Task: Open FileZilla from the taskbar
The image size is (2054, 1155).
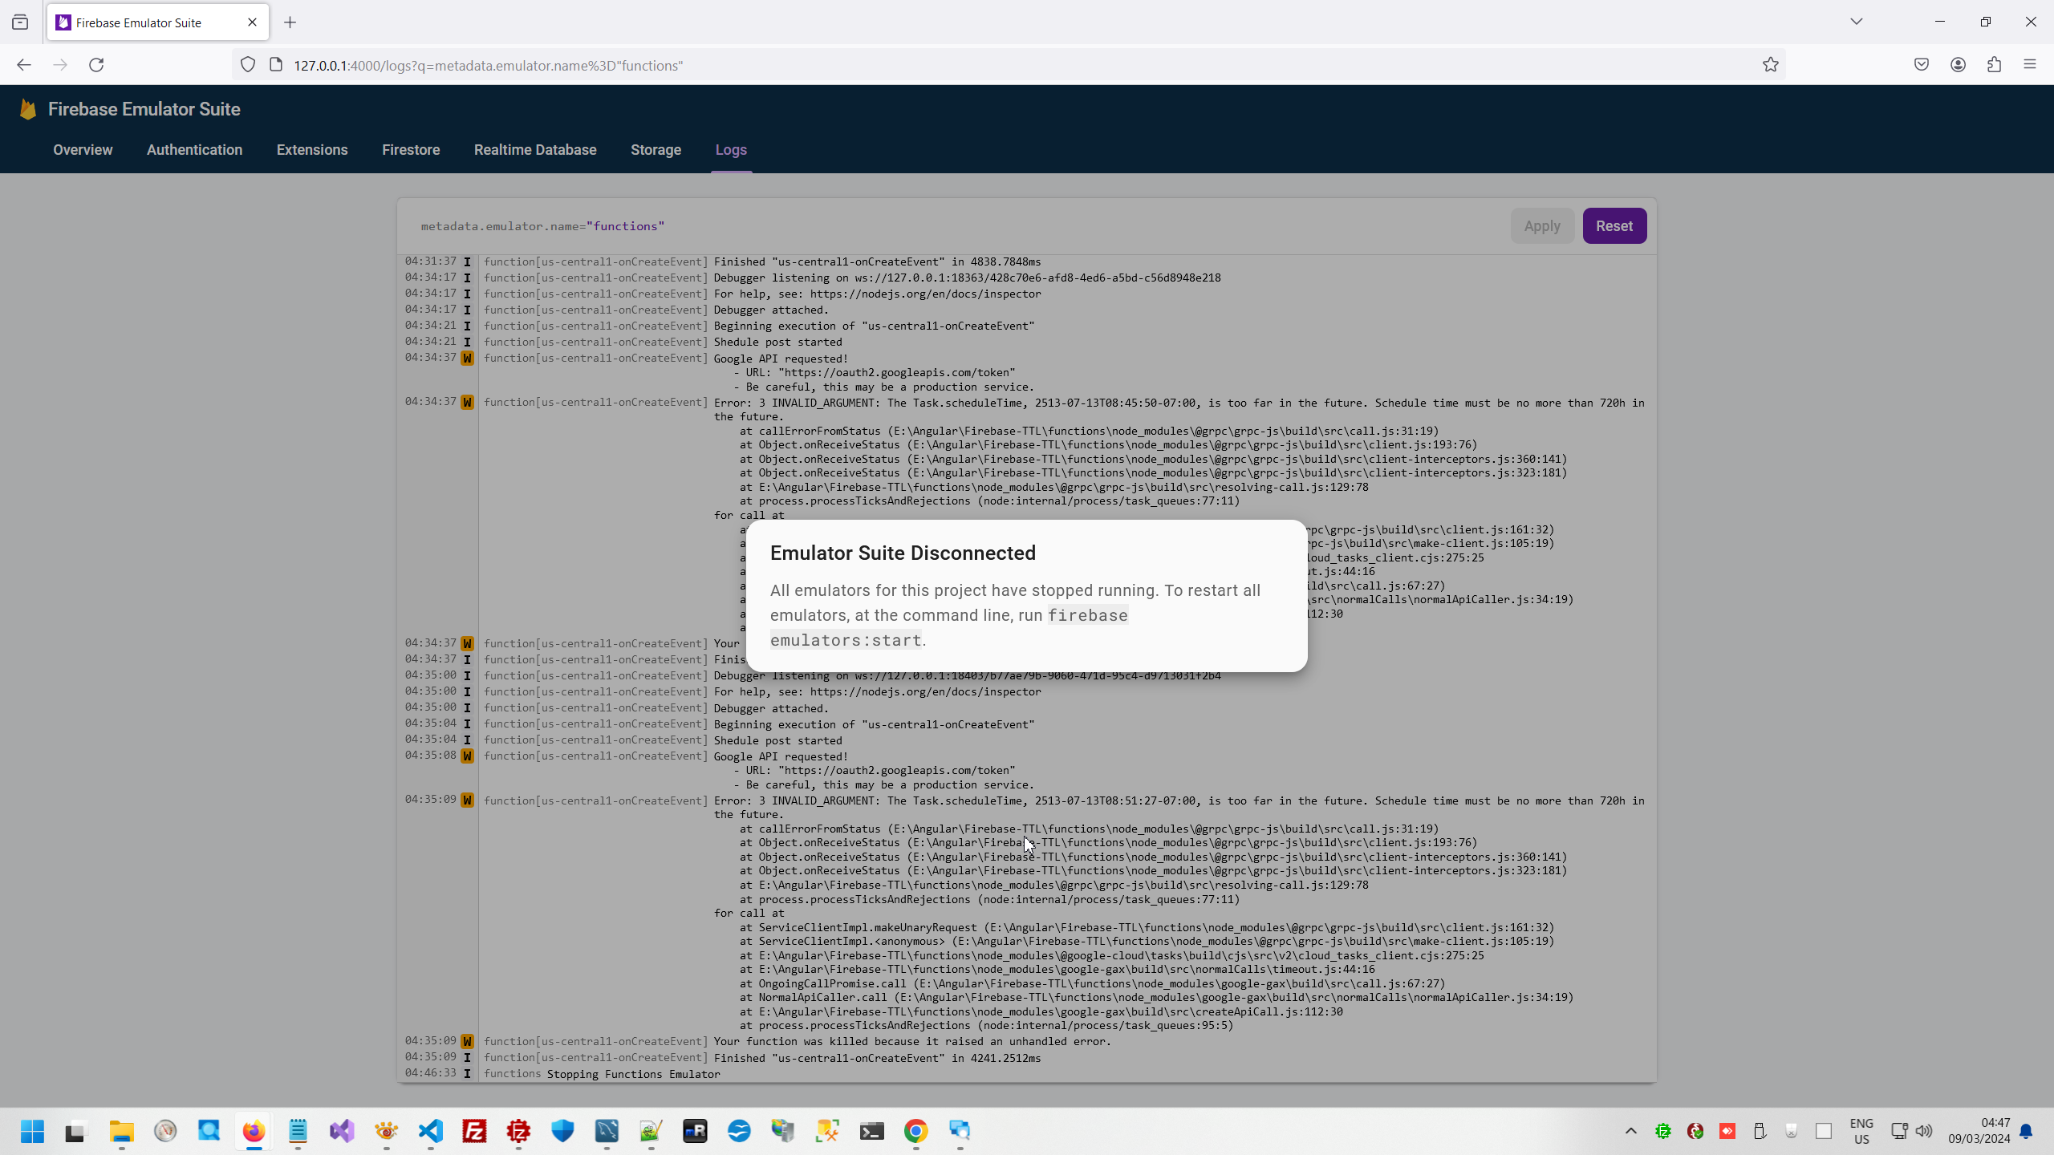Action: pos(475,1131)
